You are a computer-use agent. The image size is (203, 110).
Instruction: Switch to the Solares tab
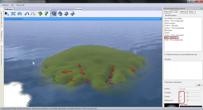pyautogui.click(x=70, y=9)
